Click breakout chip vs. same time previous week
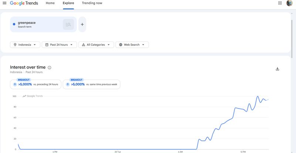The width and height of the screenshot is (296, 153). pyautogui.click(x=91, y=84)
